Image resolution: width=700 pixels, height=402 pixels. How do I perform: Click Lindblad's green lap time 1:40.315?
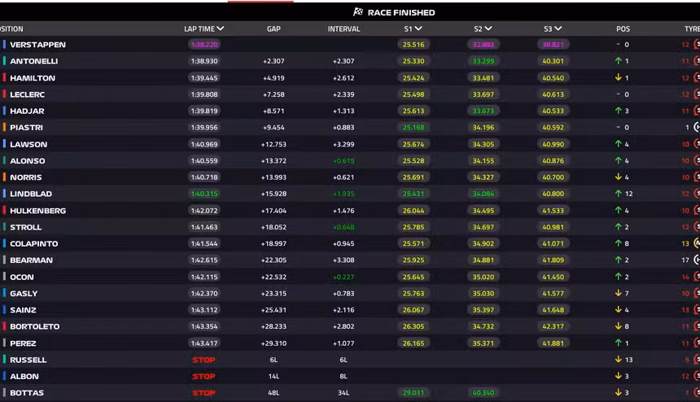point(204,194)
